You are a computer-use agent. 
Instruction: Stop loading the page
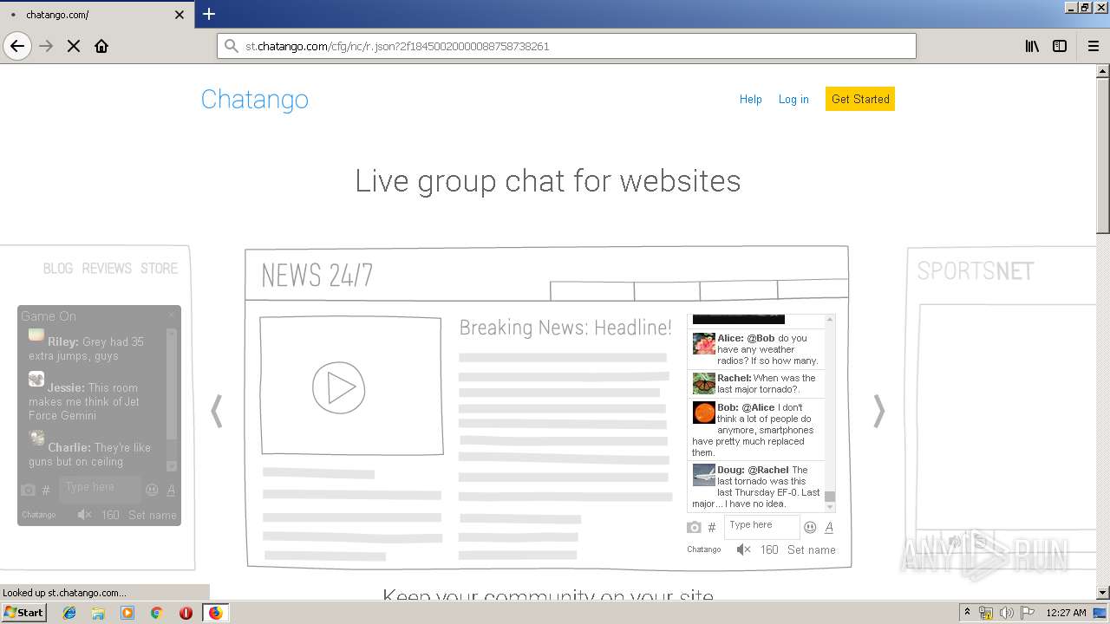[74, 46]
